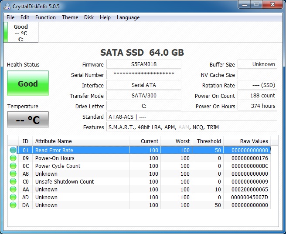Screen dimensions: 286x234
Task: Click the Rotation Rate field (SSD)
Action: click(257, 85)
